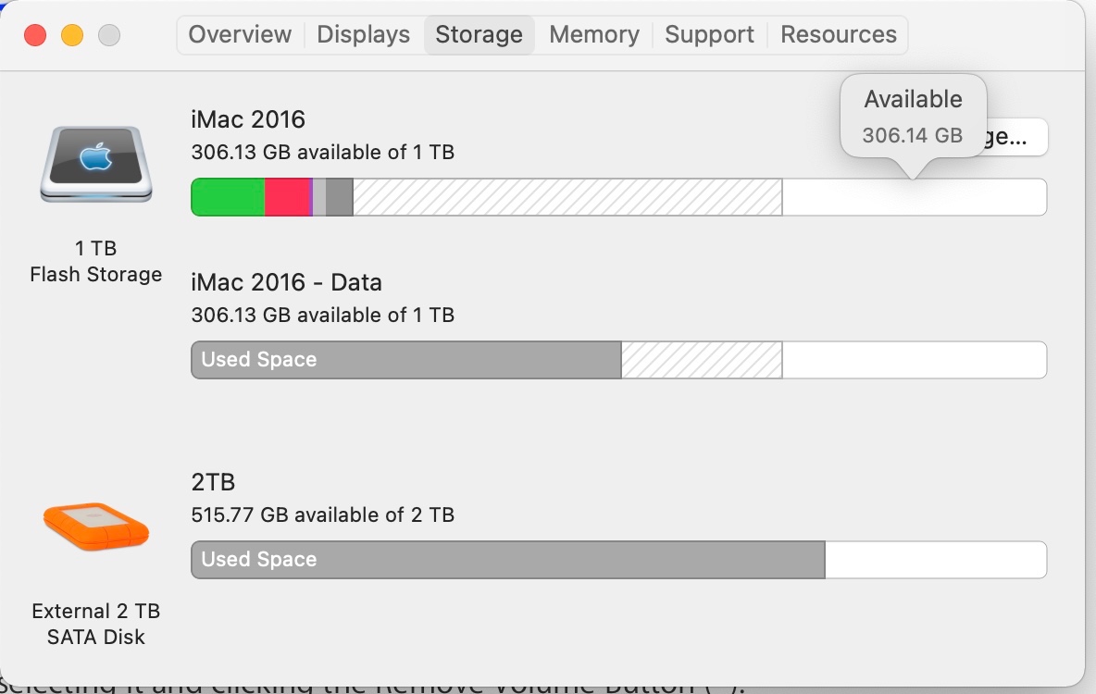Select the Storage tab
Screen dimensions: 1096x694
[x=479, y=34]
